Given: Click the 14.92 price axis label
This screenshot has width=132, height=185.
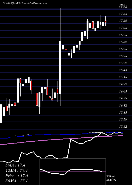Looking at the screenshot, I should pos(123,84).
